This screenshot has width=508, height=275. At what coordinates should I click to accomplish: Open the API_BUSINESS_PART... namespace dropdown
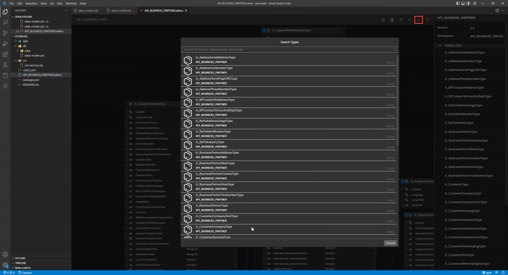(96, 20)
